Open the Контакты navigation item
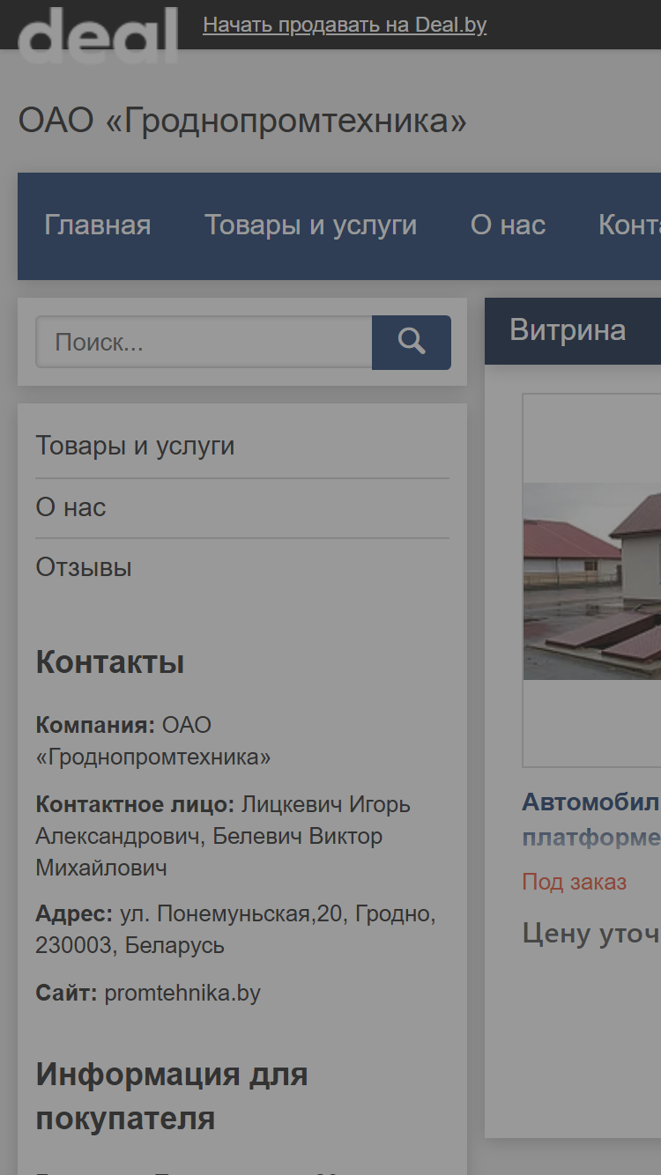This screenshot has width=661, height=1175. (x=629, y=225)
